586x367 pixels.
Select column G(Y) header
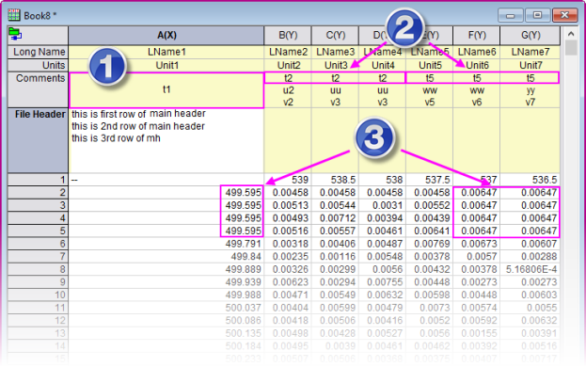pyautogui.click(x=530, y=36)
